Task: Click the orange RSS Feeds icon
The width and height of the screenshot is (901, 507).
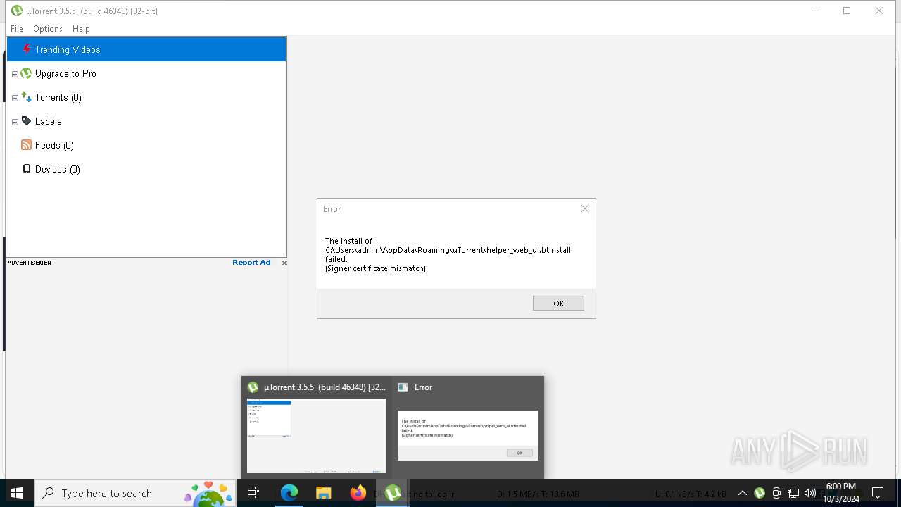Action: [x=26, y=145]
